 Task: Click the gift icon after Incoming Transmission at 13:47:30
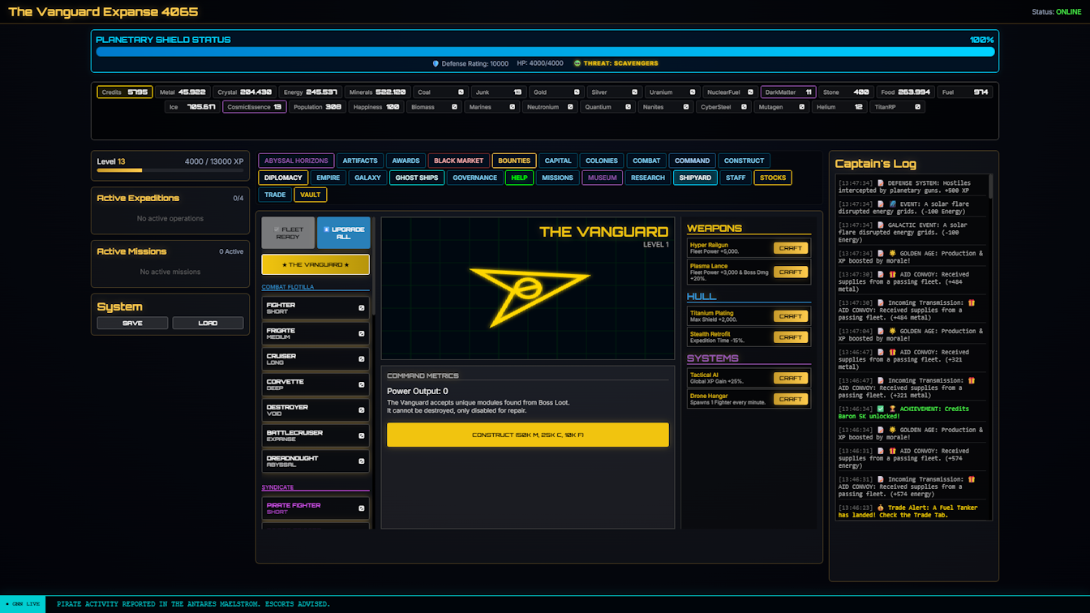(972, 303)
